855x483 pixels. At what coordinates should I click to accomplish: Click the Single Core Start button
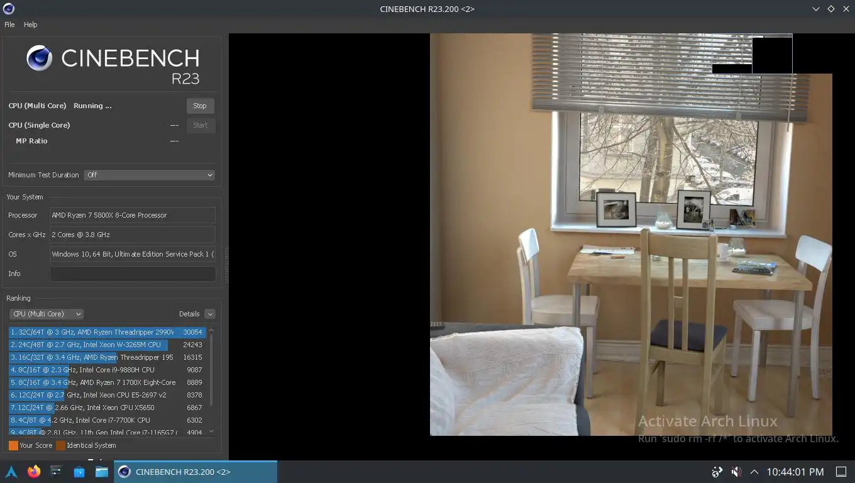coord(200,125)
